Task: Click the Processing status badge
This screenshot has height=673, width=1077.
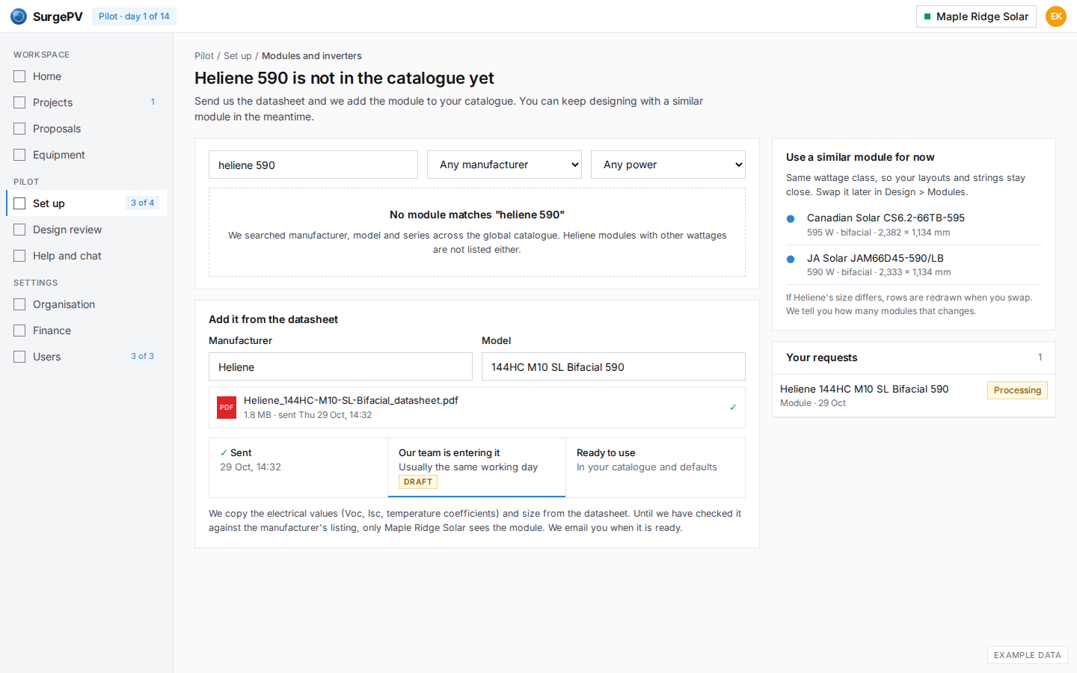Action: coord(1017,390)
